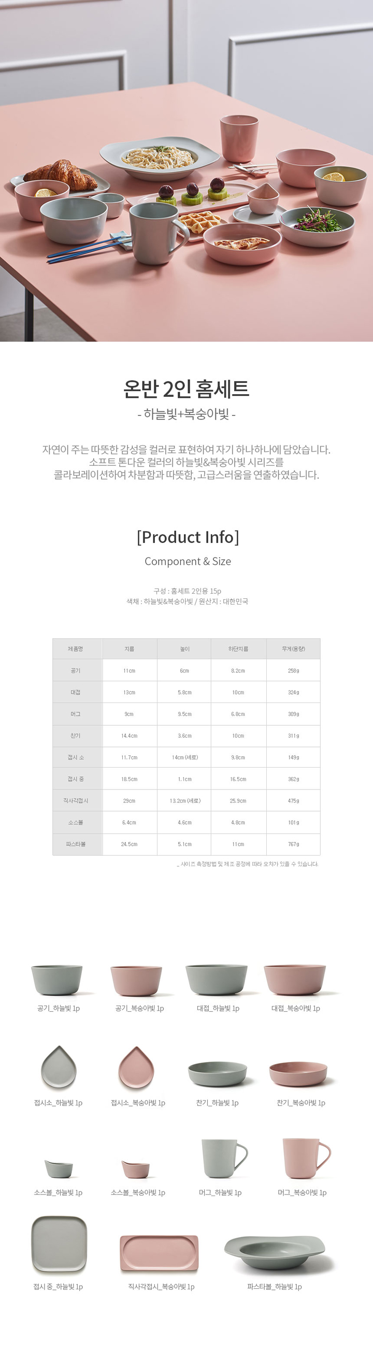The height and width of the screenshot is (1366, 373).
Task: Click the table setting hero photo
Action: tap(186, 171)
